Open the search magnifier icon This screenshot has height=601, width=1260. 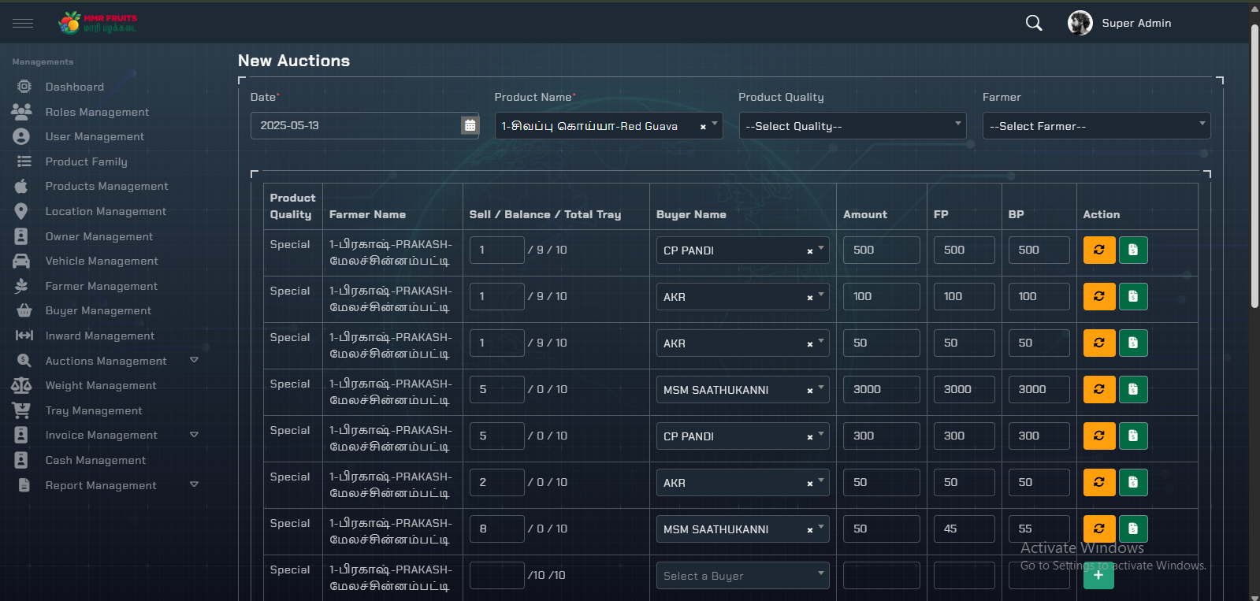1034,23
